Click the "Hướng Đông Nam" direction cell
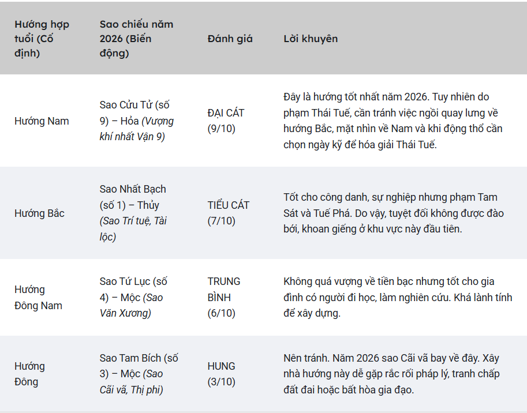 38,298
